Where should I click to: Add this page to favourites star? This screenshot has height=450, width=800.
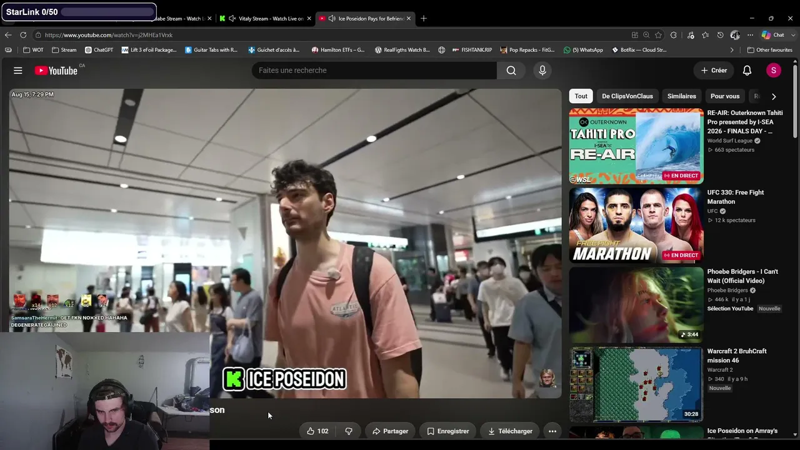658,35
